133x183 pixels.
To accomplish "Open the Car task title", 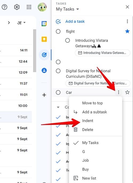I will click(69, 92).
